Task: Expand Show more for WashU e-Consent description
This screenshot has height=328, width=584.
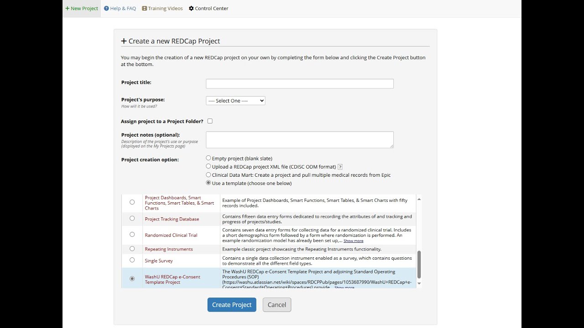Action: [344, 287]
